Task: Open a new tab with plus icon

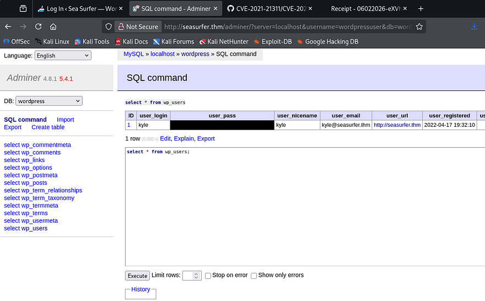Action: (x=421, y=9)
